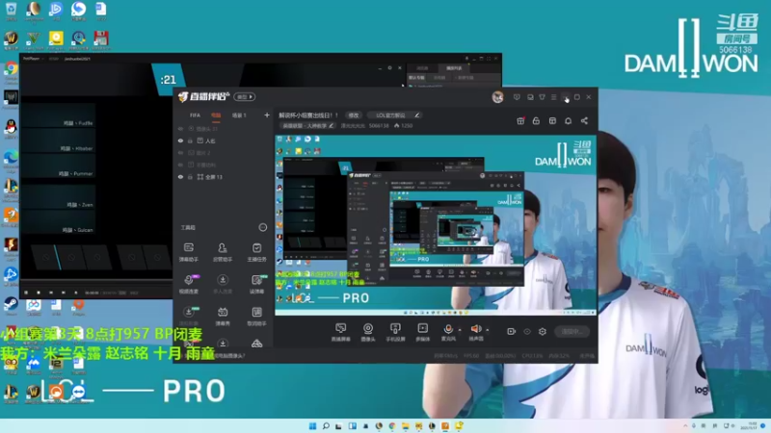Switch to the FIFA scene tab

click(x=196, y=115)
